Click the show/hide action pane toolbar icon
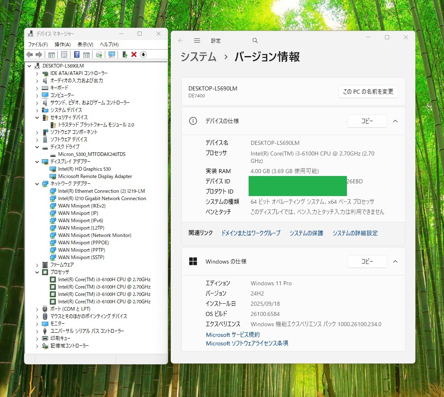Screen dimensions: 444x397 [x=86, y=54]
